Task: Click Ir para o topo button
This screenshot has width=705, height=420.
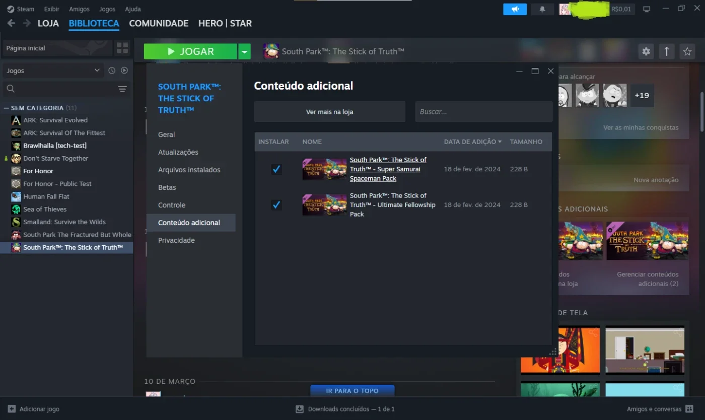Action: click(x=352, y=391)
